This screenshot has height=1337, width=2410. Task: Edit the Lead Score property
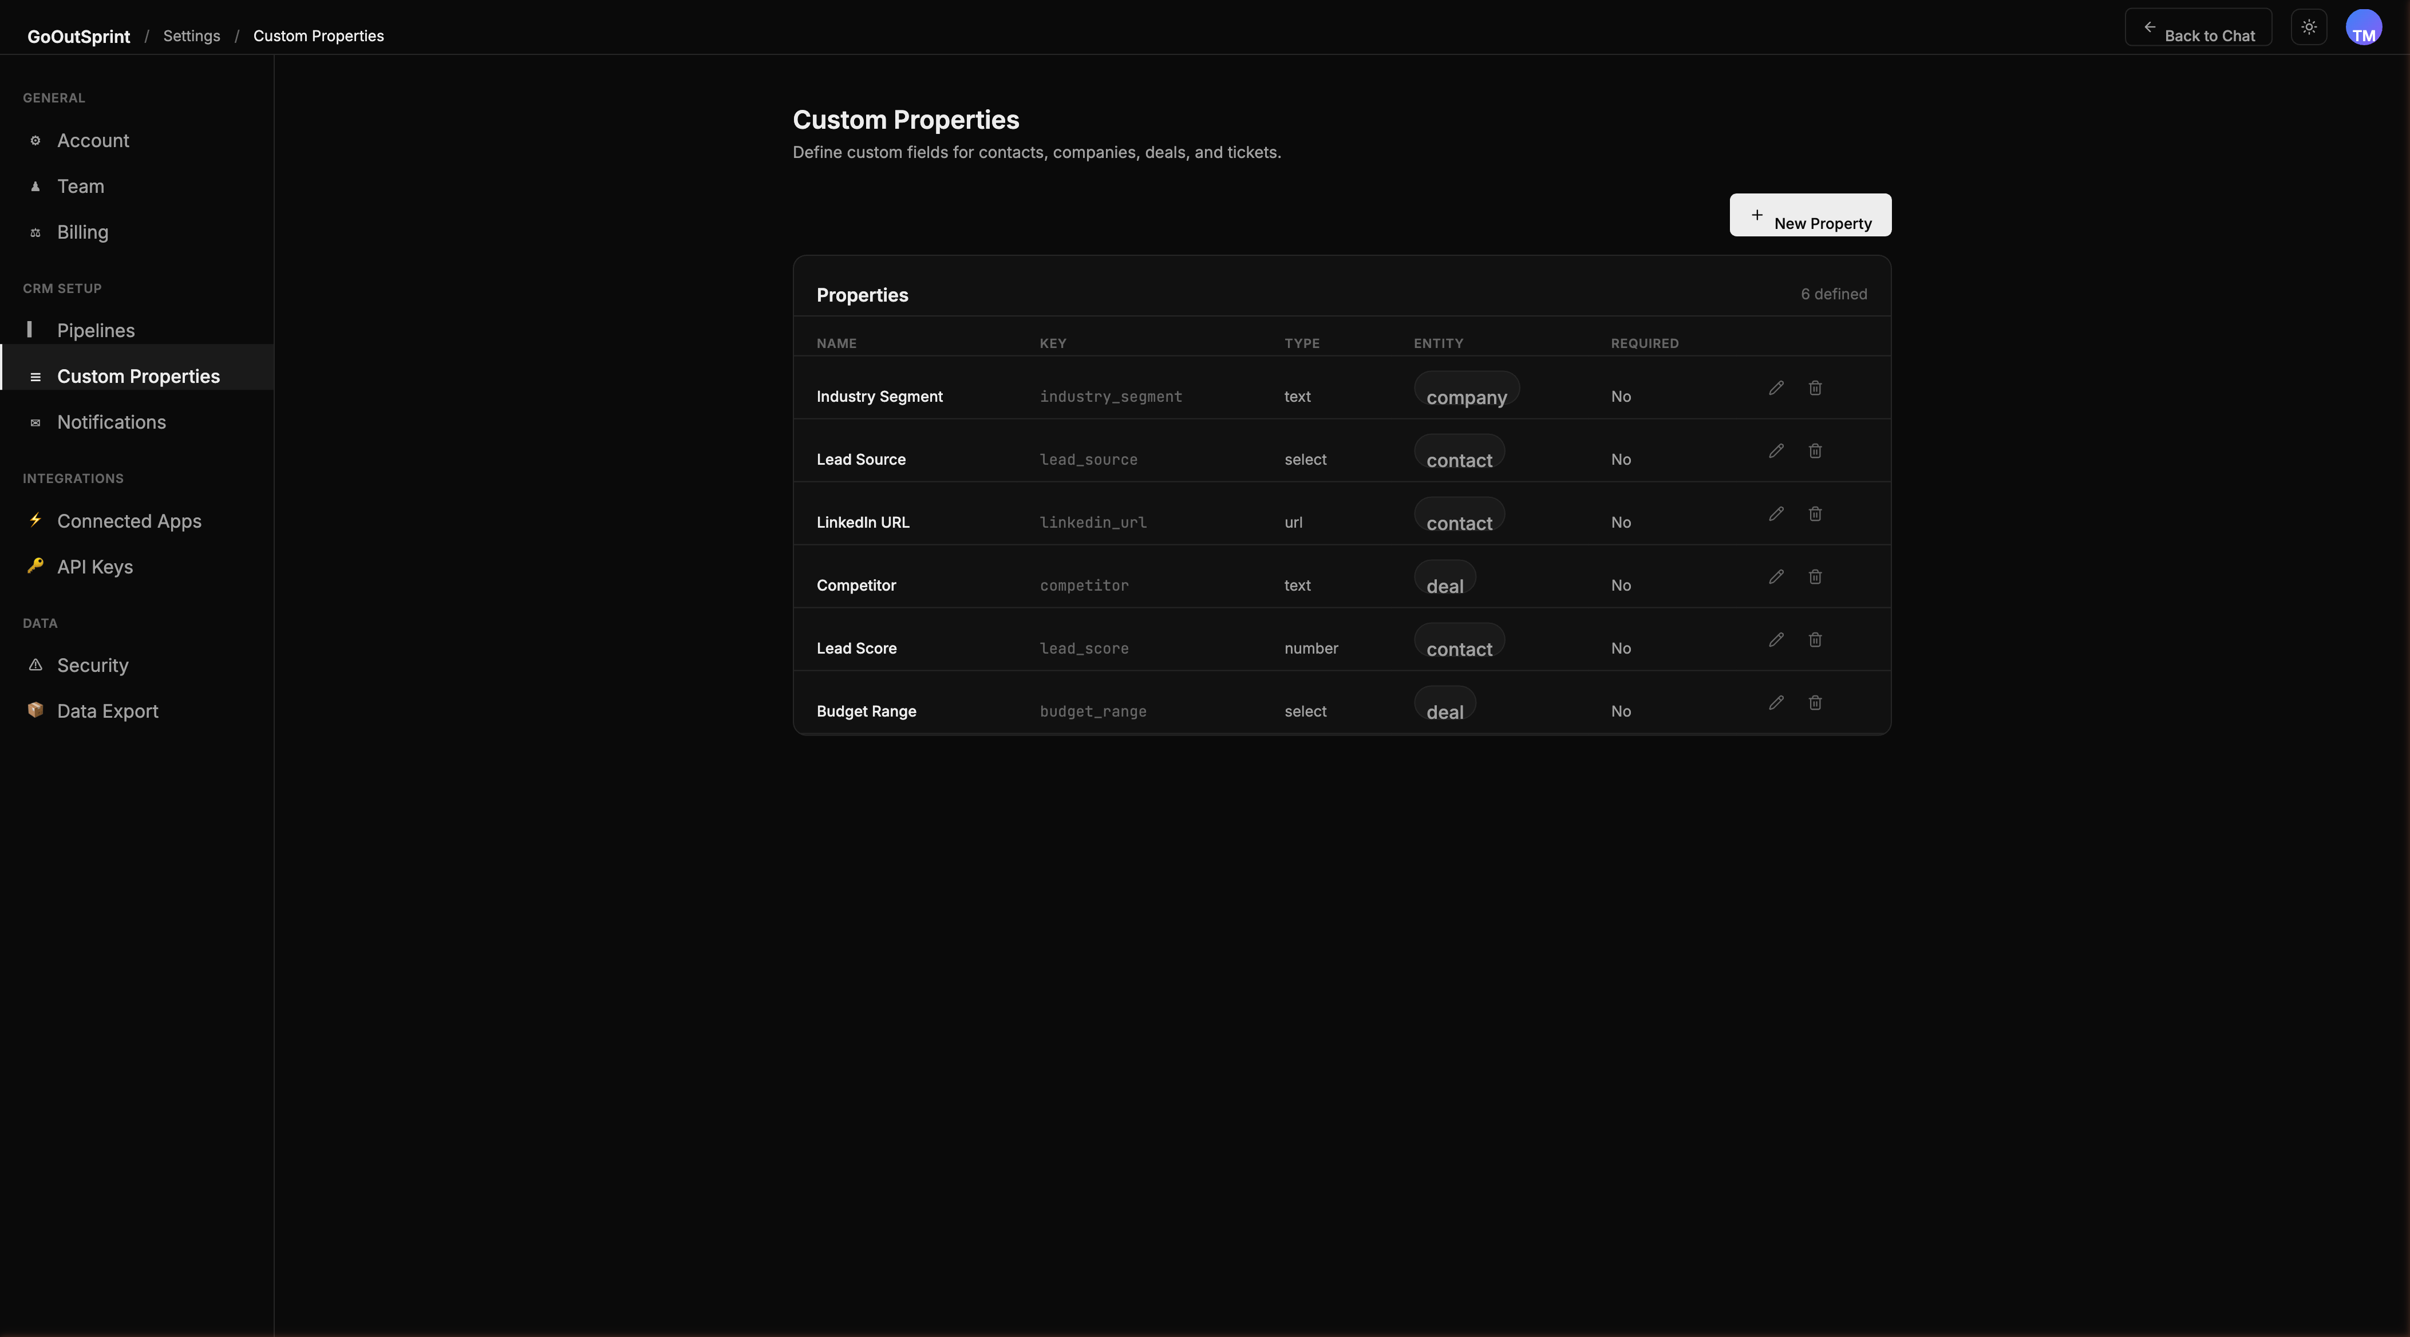click(1776, 640)
